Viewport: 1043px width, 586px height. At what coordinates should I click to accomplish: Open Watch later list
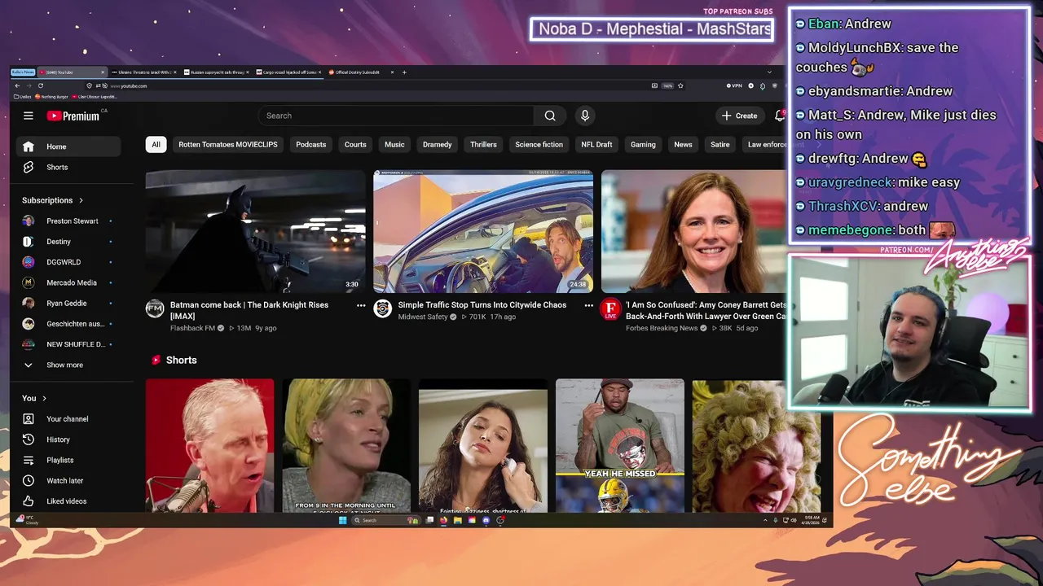(68, 480)
